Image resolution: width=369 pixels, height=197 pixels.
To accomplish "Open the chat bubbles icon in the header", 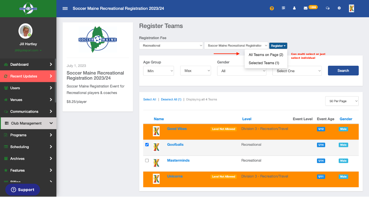I will tap(328, 8).
